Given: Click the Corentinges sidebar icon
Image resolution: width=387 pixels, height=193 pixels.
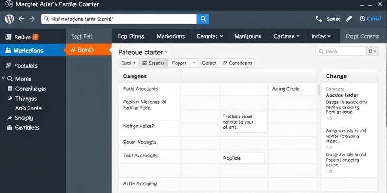Looking at the screenshot, I should [10, 89].
